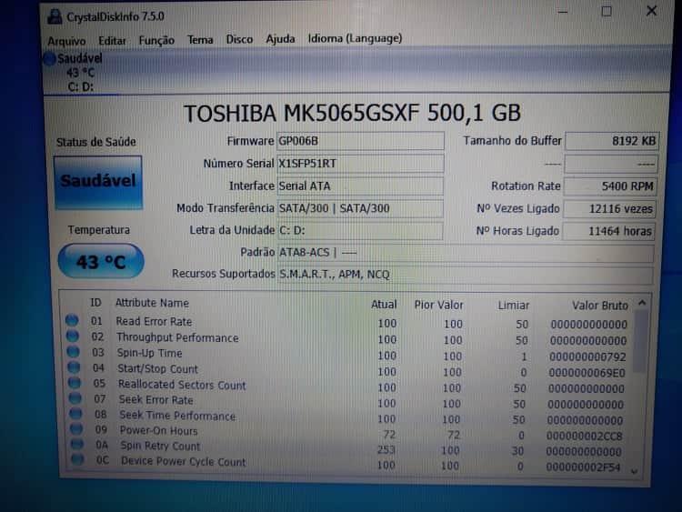Click the CrystalDiskInfo app icon in title bar
Screen dimensions: 682x512
55,17
